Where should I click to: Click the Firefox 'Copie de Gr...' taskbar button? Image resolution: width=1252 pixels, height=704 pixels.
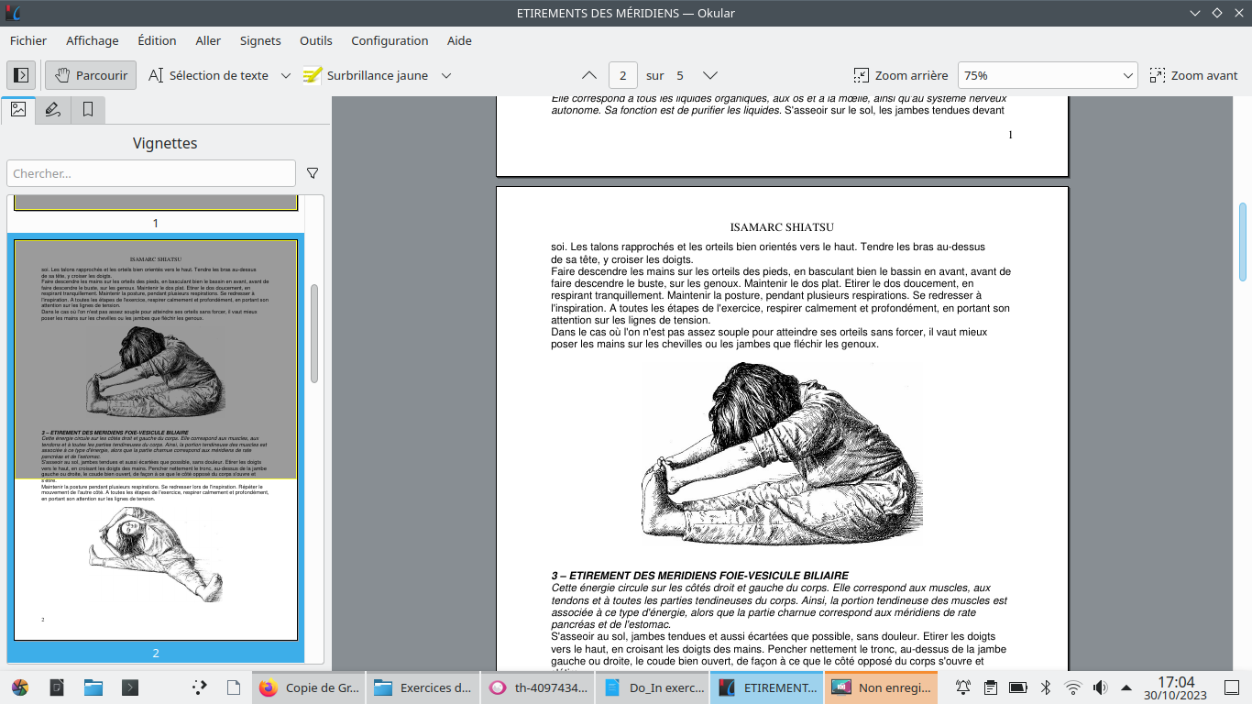click(x=309, y=687)
